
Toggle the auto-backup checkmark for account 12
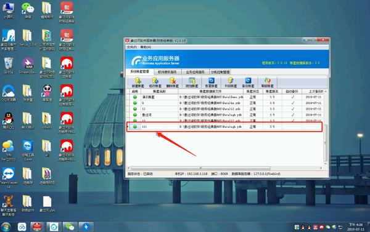click(292, 109)
